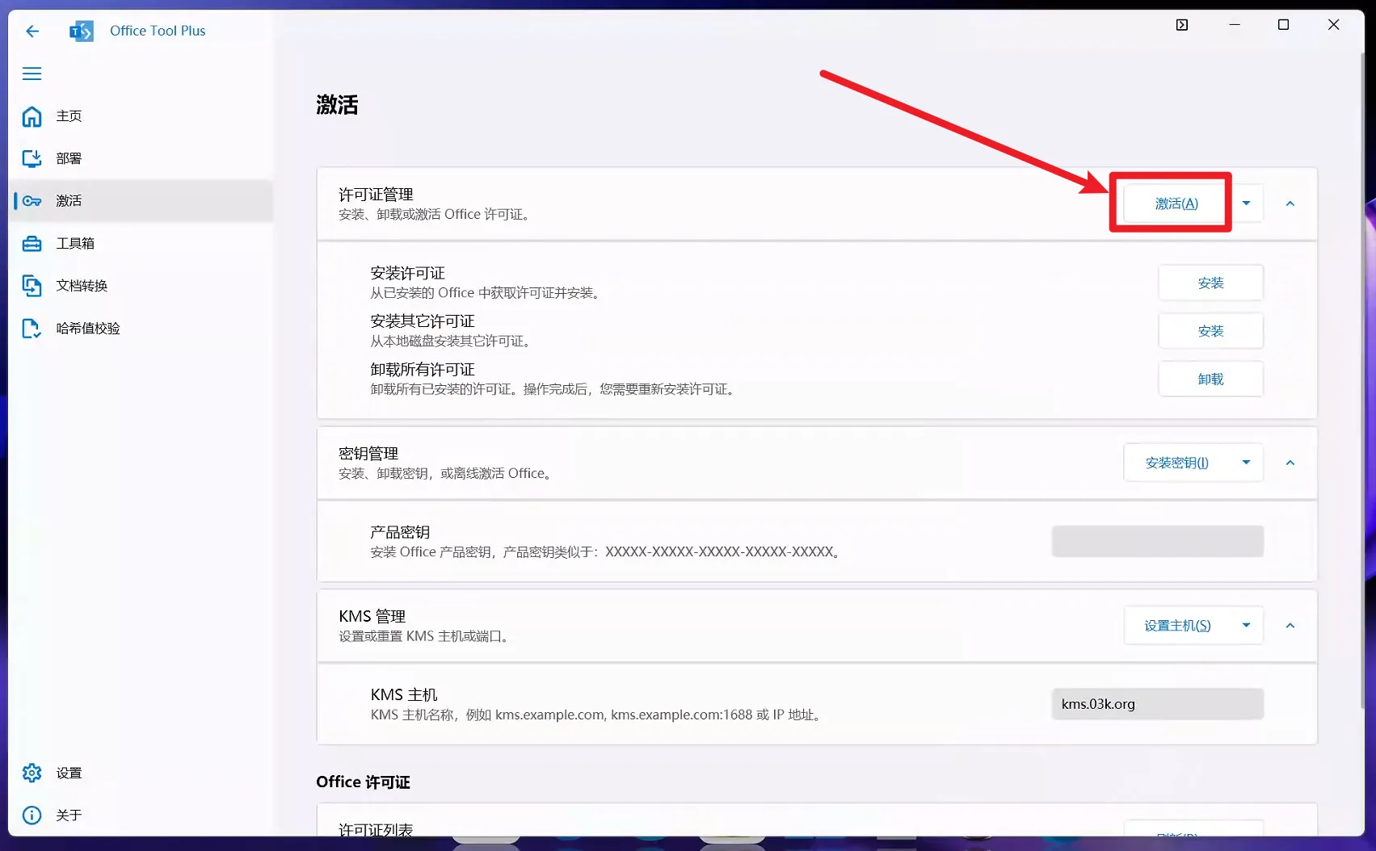Open the dropdown arrow beside 激活(A)
Image resolution: width=1376 pixels, height=851 pixels.
(x=1246, y=203)
